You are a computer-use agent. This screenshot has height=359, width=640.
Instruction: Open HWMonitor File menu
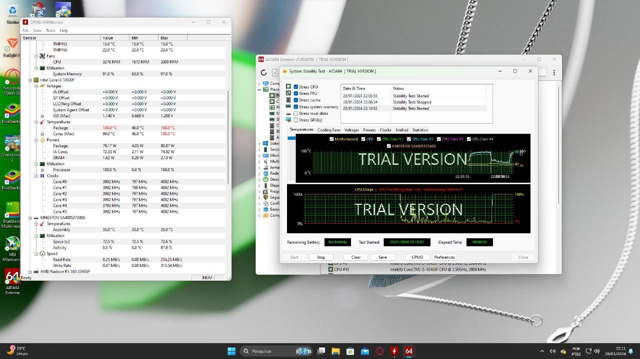[25, 30]
